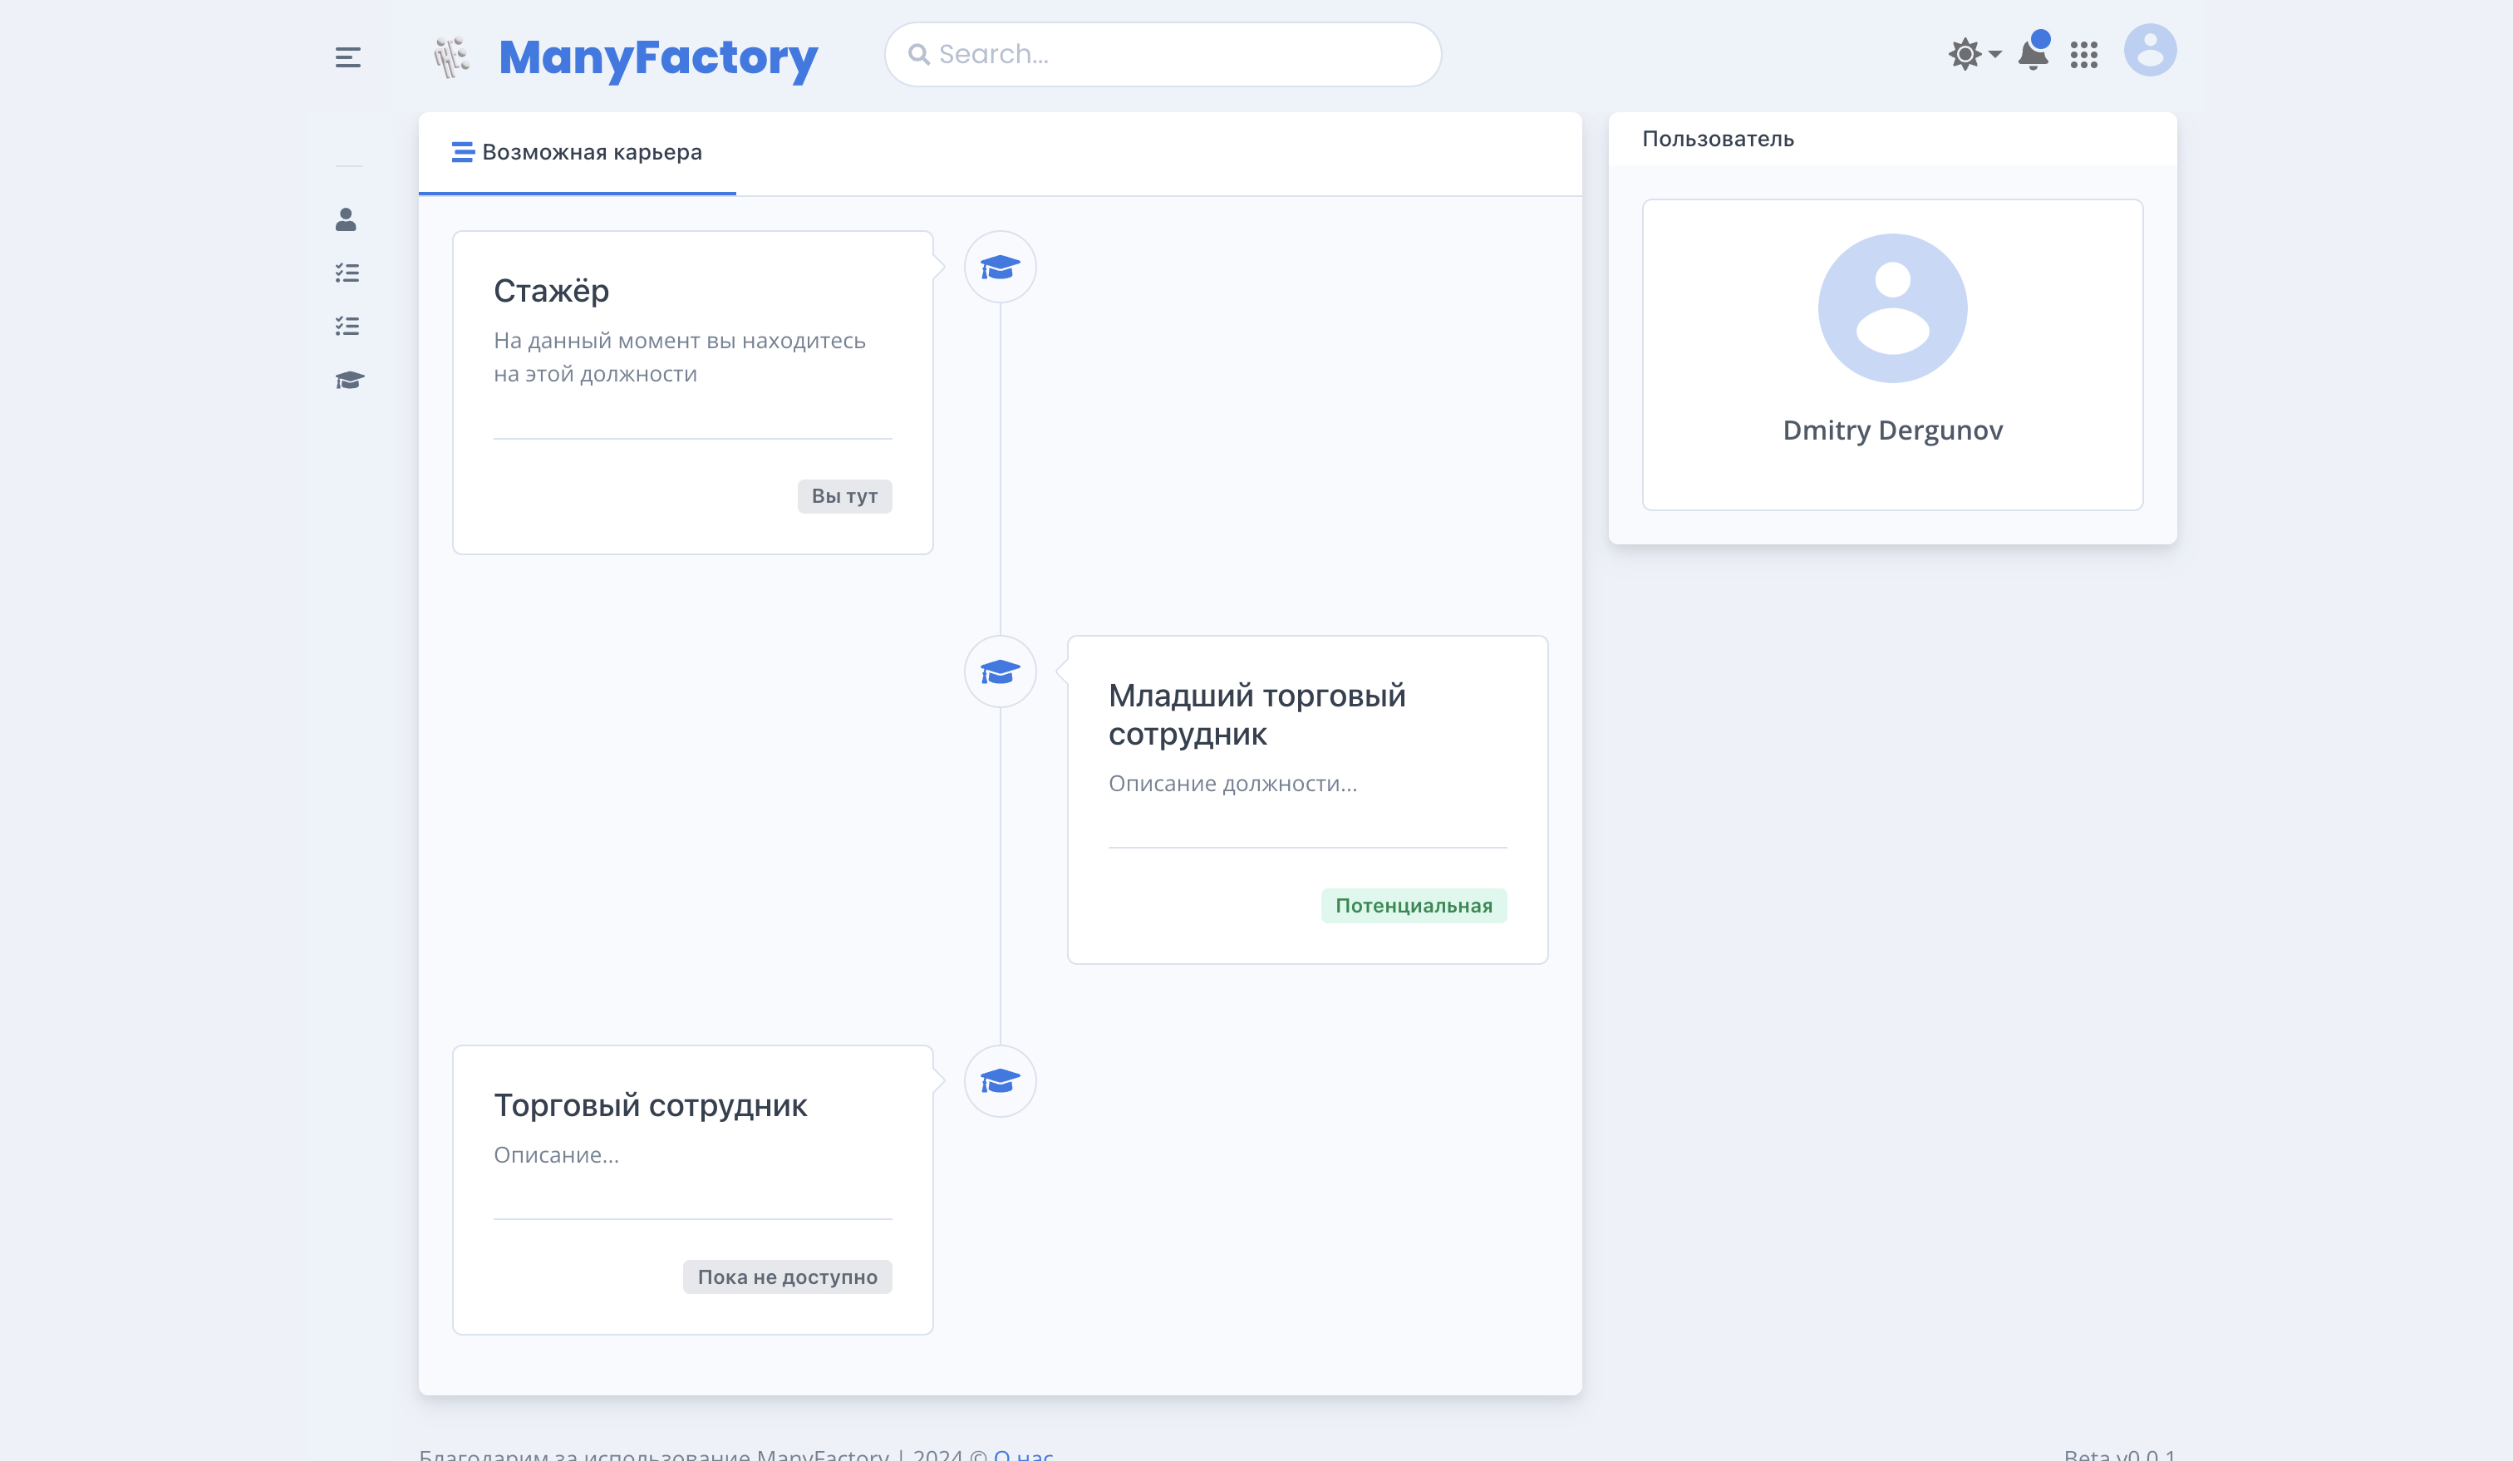Switch to the Возможная карьера tab
This screenshot has height=1461, width=2513.
578,153
